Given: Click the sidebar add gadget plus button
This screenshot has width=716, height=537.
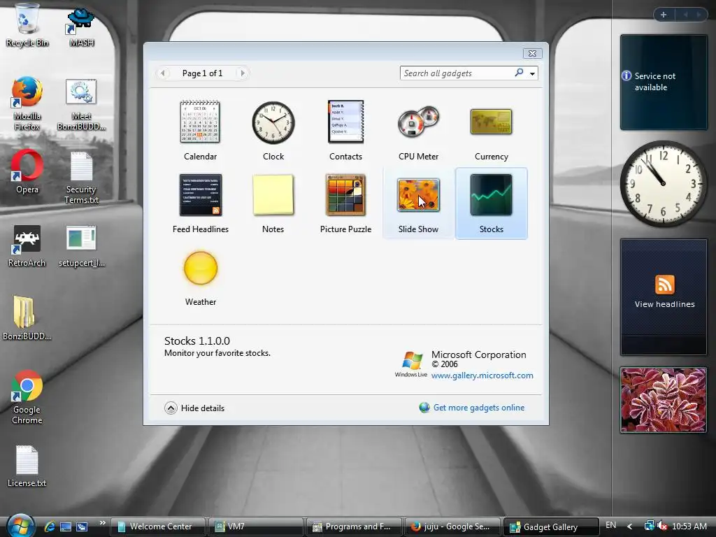Looking at the screenshot, I should pos(664,15).
